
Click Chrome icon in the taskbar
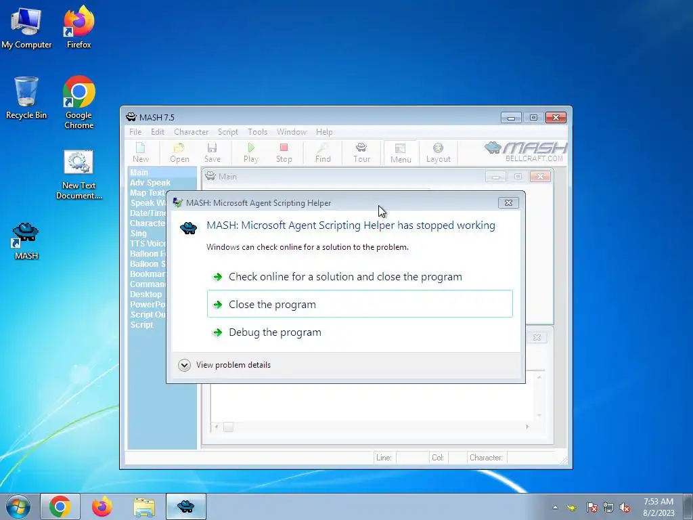tap(60, 506)
